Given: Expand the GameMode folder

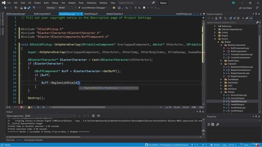Looking at the screenshot, I should click(221, 80).
